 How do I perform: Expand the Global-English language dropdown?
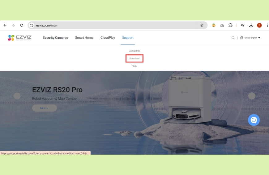[252, 38]
